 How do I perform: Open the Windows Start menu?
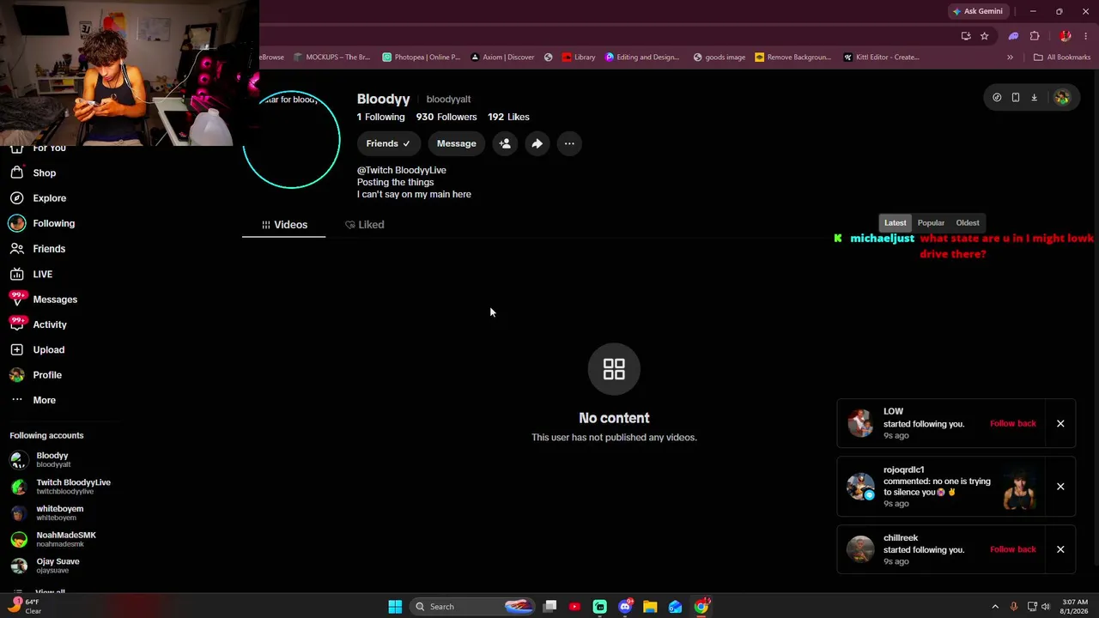(x=395, y=607)
